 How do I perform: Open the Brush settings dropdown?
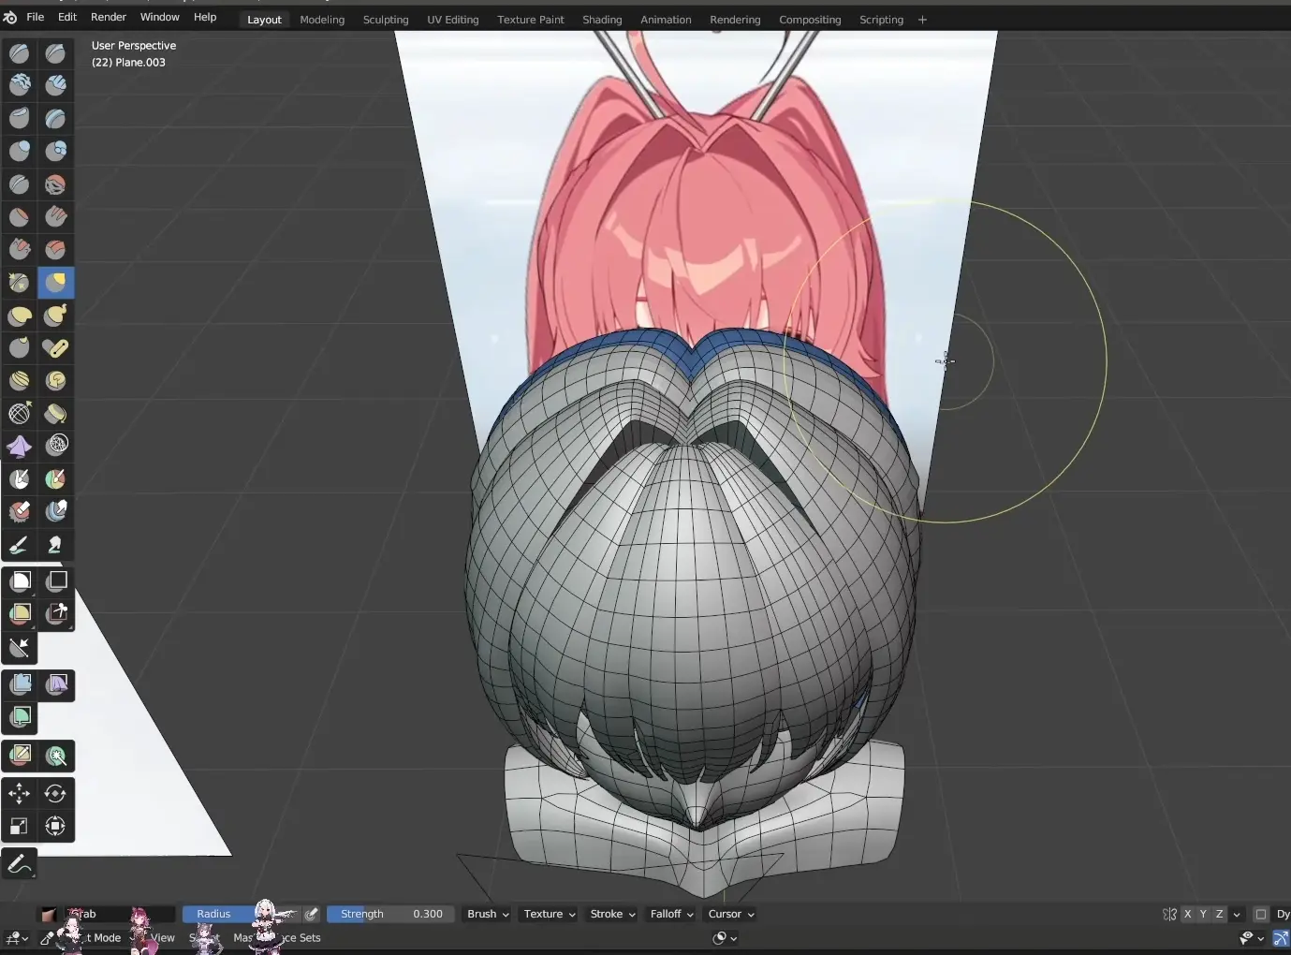488,914
